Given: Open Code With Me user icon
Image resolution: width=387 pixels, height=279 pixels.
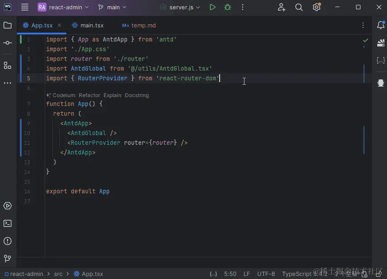Looking at the screenshot, I should click(281, 7).
